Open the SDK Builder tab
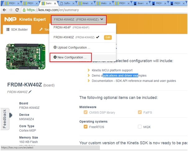The image size is (188, 151). click(x=17, y=30)
